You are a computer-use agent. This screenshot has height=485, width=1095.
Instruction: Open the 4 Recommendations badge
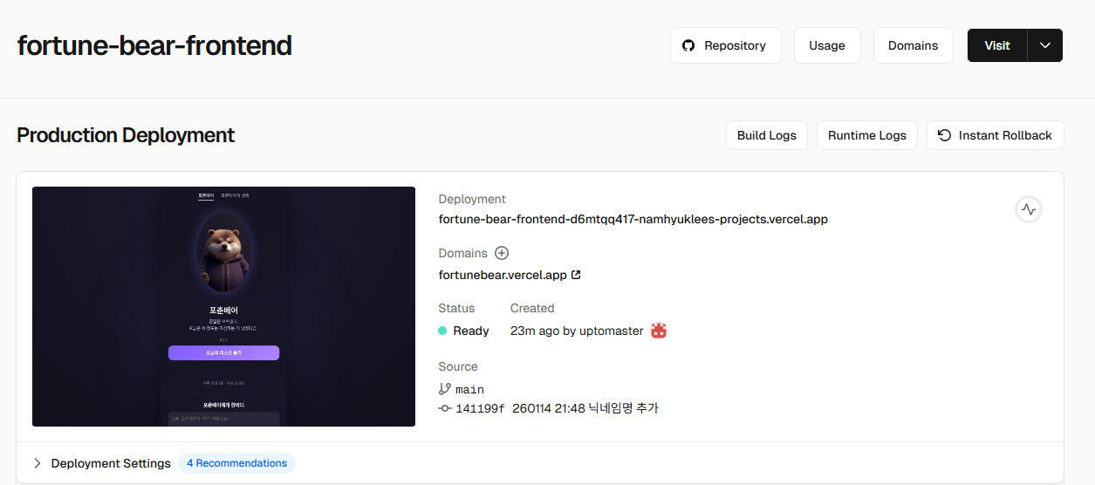[x=236, y=463]
